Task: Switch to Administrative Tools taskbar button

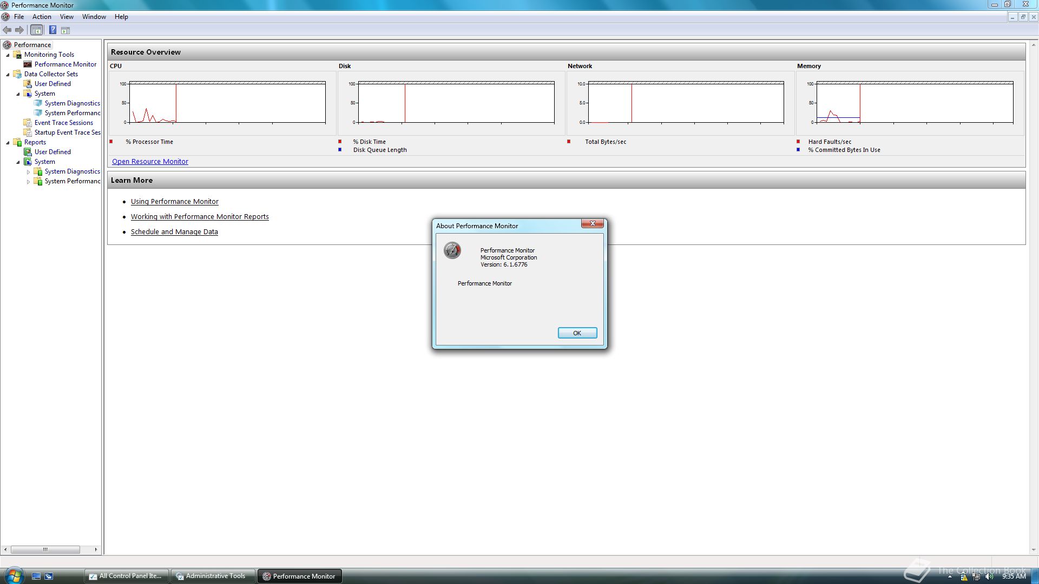Action: [213, 576]
